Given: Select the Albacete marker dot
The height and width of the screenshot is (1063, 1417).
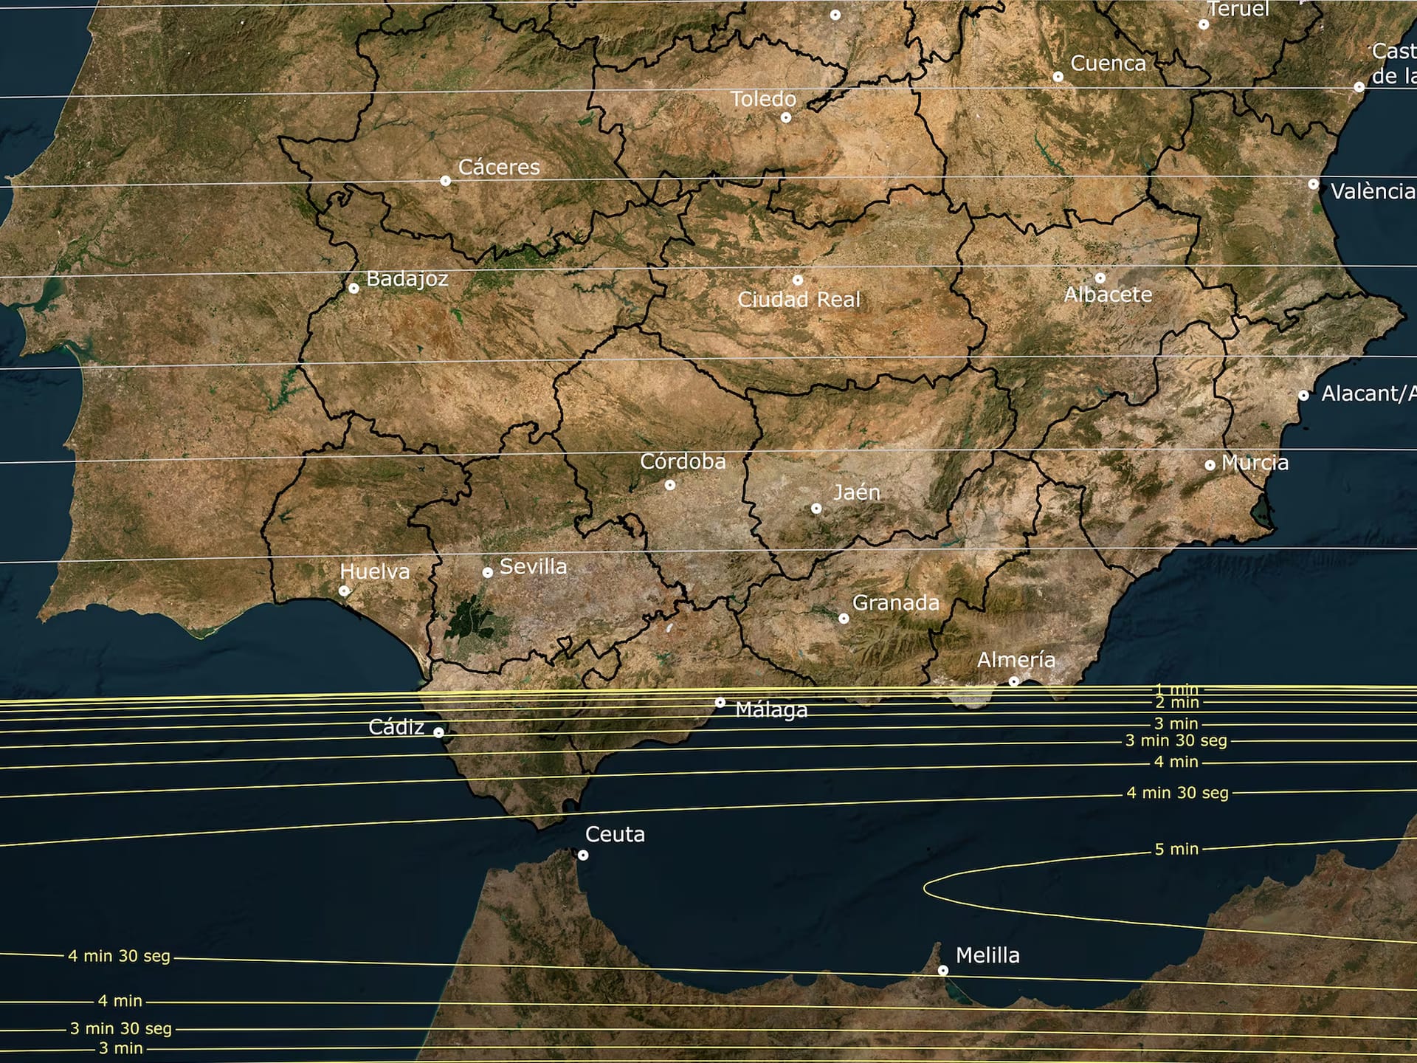Looking at the screenshot, I should pyautogui.click(x=1100, y=278).
